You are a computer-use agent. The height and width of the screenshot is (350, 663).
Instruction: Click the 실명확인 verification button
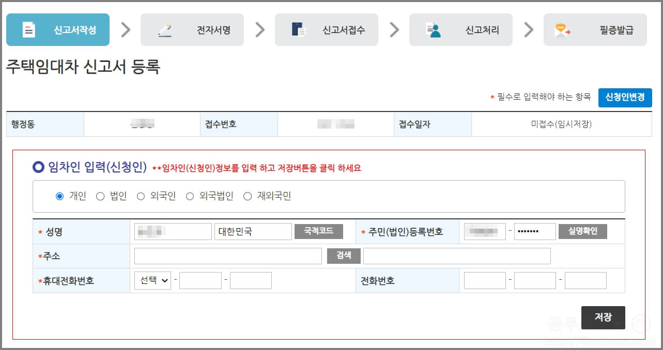[582, 231]
